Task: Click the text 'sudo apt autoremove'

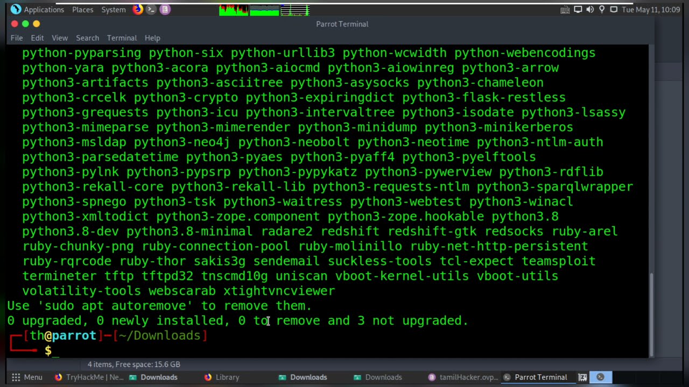Action: click(x=115, y=305)
